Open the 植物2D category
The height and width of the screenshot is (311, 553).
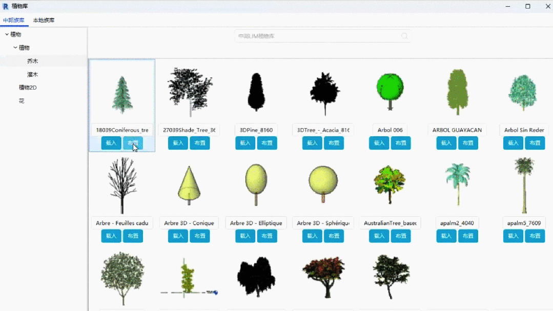coord(28,88)
